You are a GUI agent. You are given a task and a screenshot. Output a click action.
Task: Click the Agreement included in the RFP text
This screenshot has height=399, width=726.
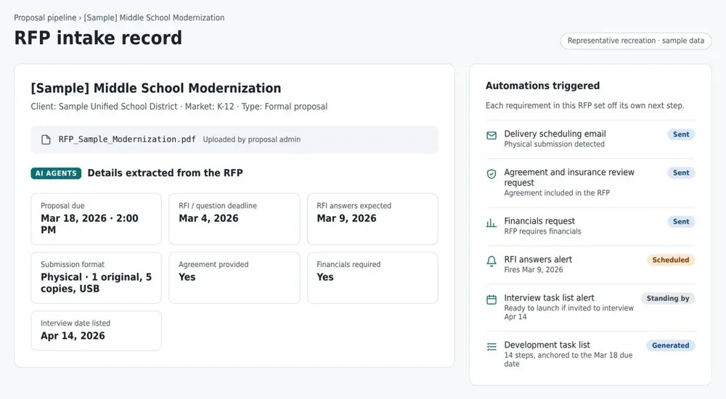(x=557, y=193)
